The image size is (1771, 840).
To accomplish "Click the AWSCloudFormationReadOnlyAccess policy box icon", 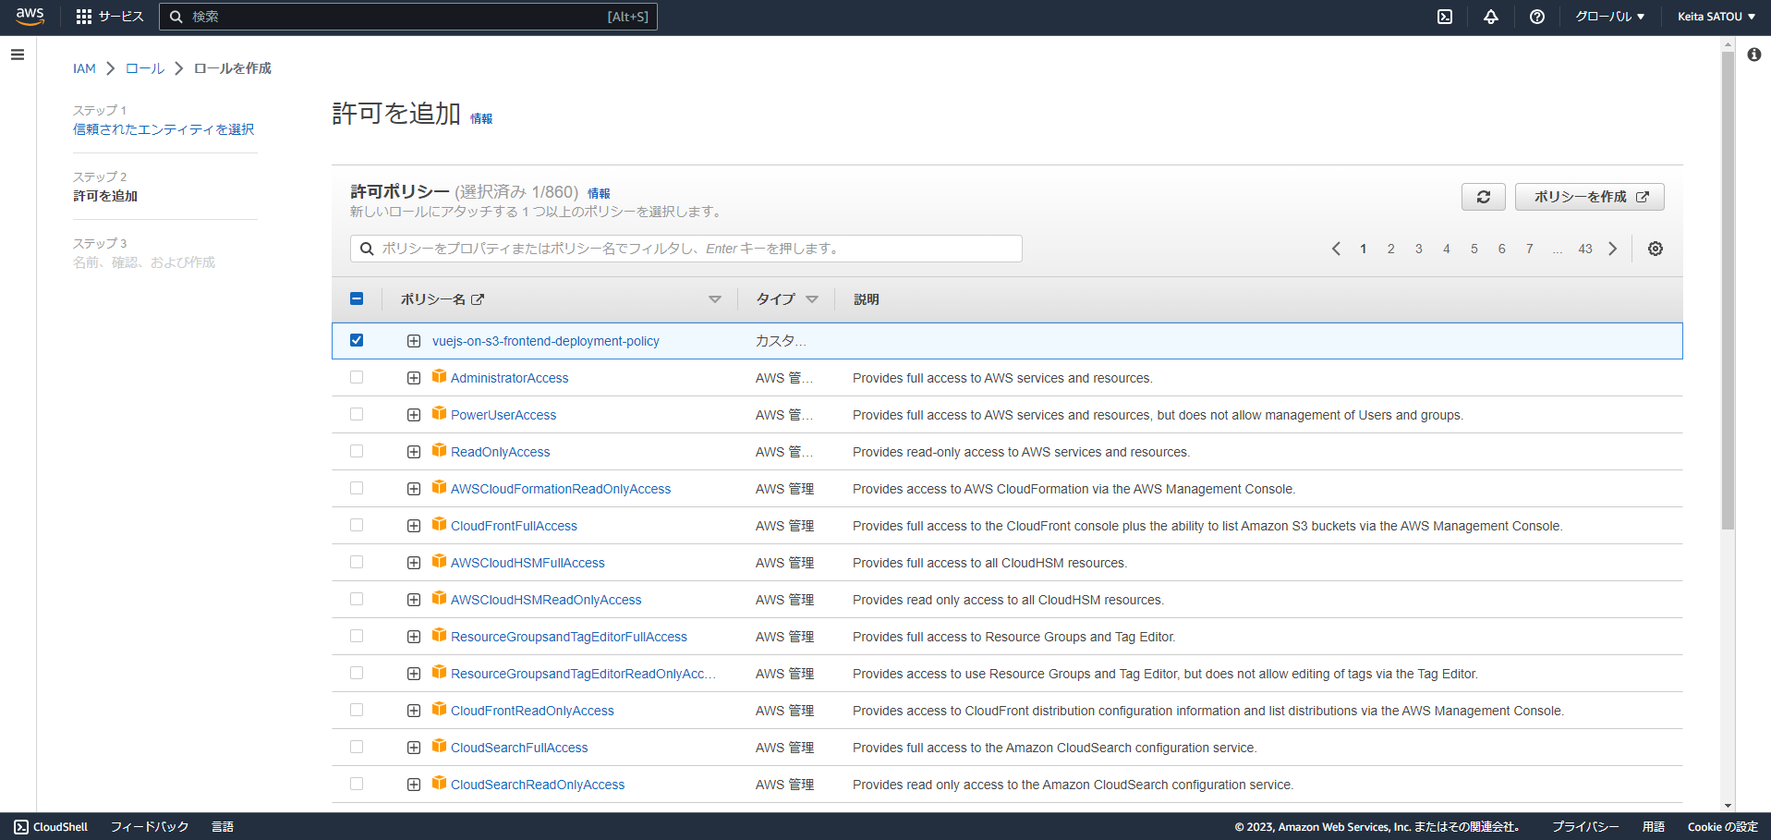I will tap(440, 487).
